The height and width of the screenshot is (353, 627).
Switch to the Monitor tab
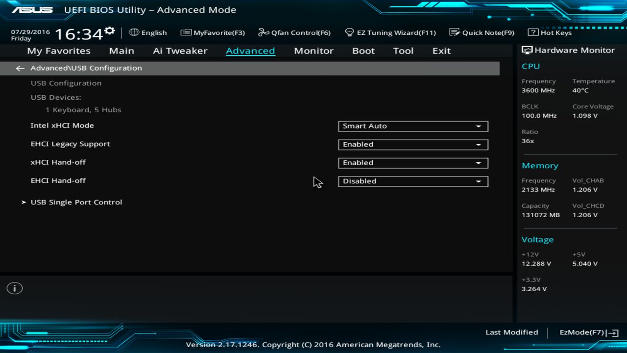tap(313, 50)
